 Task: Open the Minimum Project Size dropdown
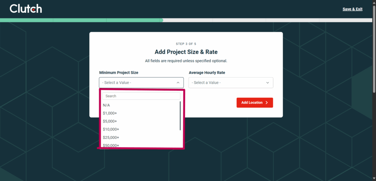(x=141, y=83)
